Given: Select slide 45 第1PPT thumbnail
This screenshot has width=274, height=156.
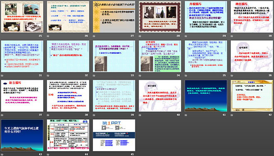Looking at the screenshot, I should pyautogui.click(x=114, y=135).
